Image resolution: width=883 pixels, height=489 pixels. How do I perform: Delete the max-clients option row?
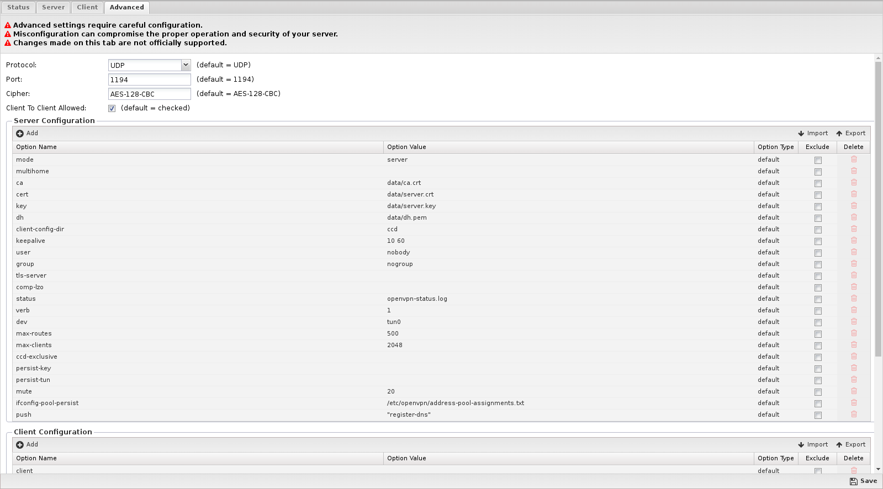(x=854, y=345)
